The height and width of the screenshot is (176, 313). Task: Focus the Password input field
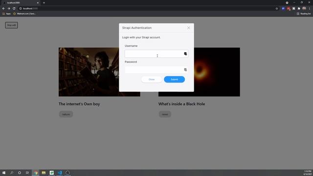(x=156, y=69)
